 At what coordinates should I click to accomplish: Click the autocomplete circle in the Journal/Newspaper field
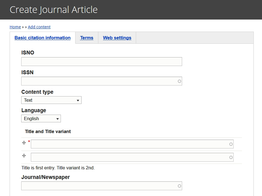click(x=179, y=186)
